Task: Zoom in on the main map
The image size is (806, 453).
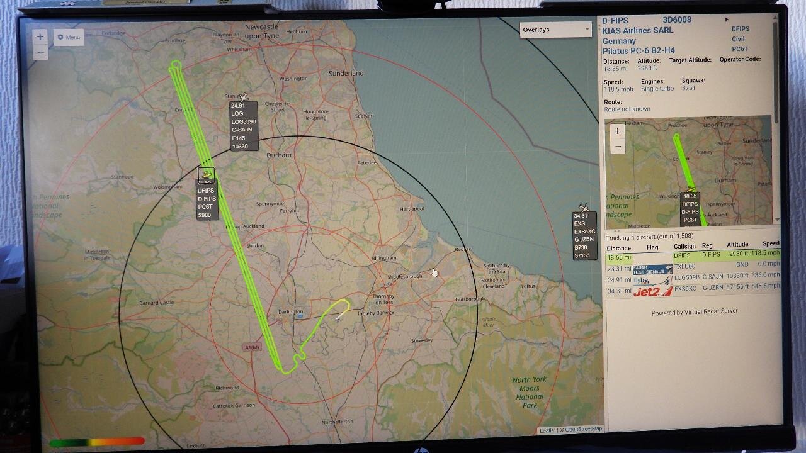Action: pos(40,37)
